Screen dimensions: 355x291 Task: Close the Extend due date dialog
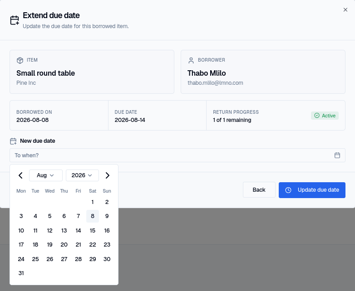pyautogui.click(x=345, y=10)
